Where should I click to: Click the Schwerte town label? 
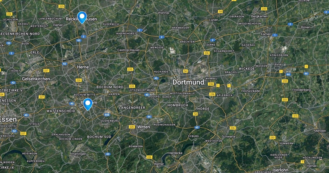[x=229, y=136]
